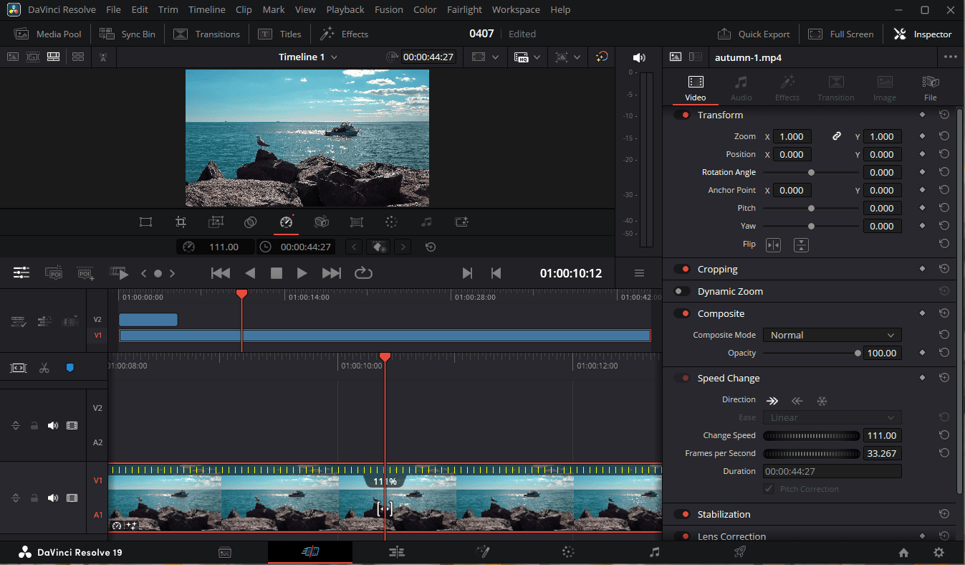
Task: Click the razor scissors split clip icon
Action: [44, 368]
